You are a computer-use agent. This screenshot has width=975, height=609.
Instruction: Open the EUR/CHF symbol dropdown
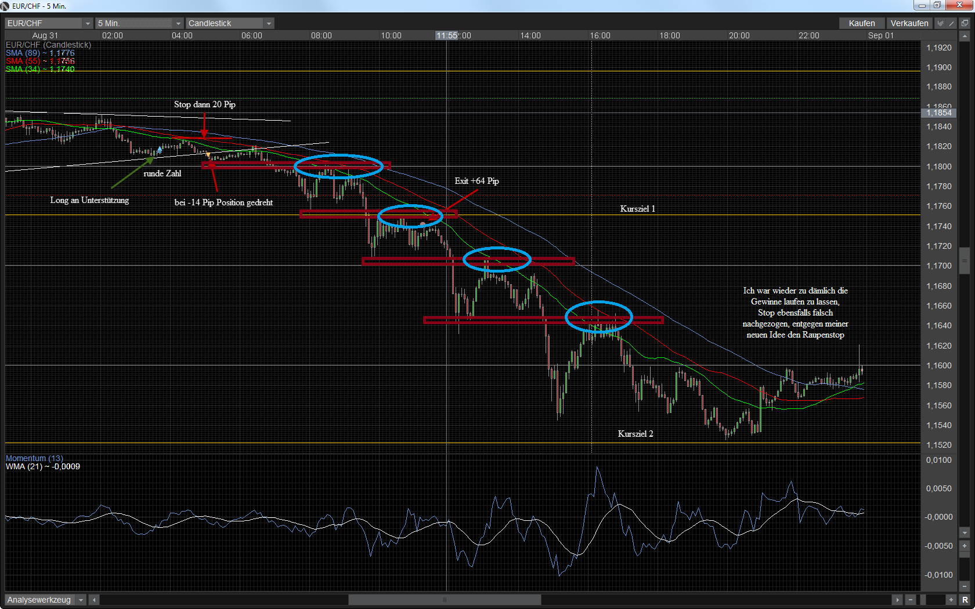(x=49, y=23)
